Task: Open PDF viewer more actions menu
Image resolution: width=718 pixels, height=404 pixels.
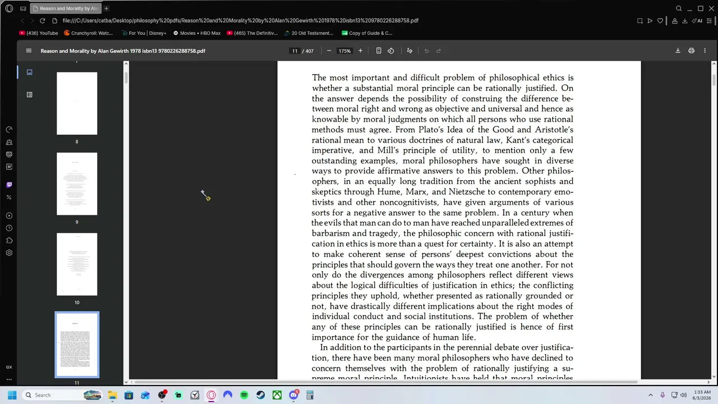Action: pos(705,50)
